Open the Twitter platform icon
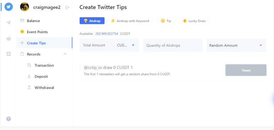Viewport: 274px width, 130px height. click(9, 7)
